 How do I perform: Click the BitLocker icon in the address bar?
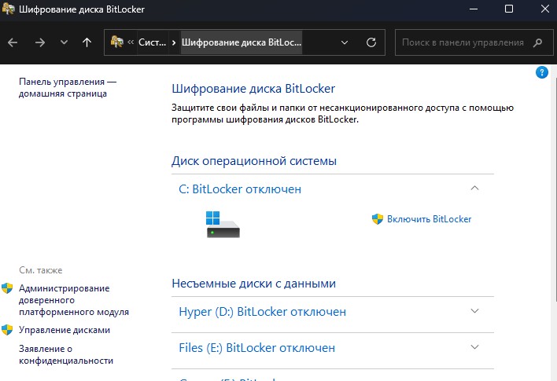[117, 42]
